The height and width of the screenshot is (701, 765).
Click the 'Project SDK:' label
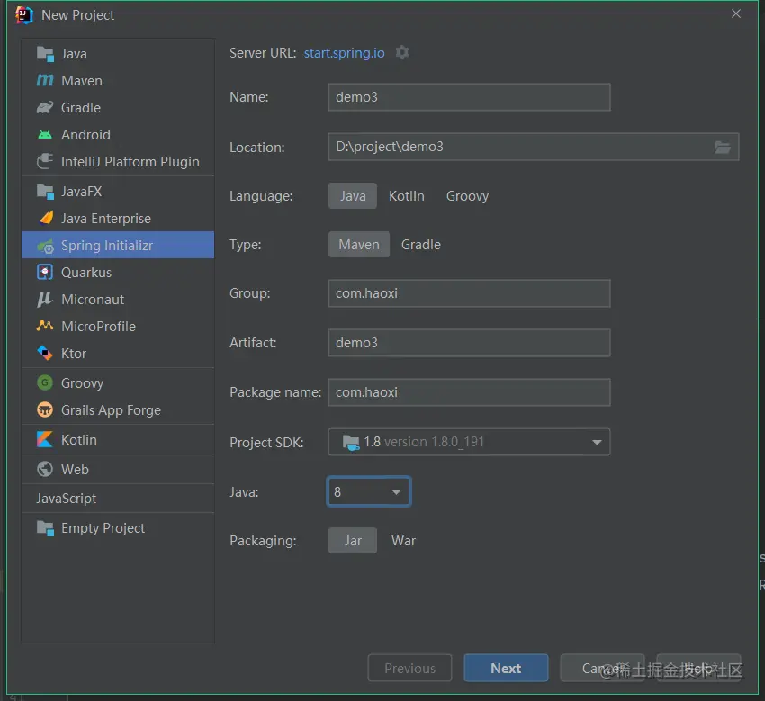tap(266, 443)
